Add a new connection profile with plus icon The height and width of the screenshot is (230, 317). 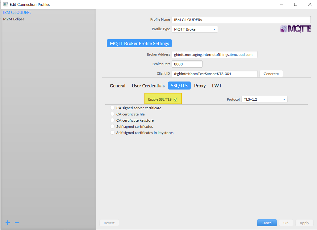point(8,223)
